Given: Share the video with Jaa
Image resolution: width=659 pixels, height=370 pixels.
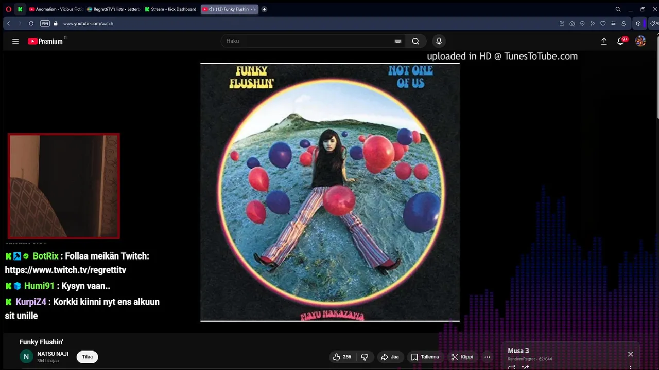Looking at the screenshot, I should coord(389,357).
